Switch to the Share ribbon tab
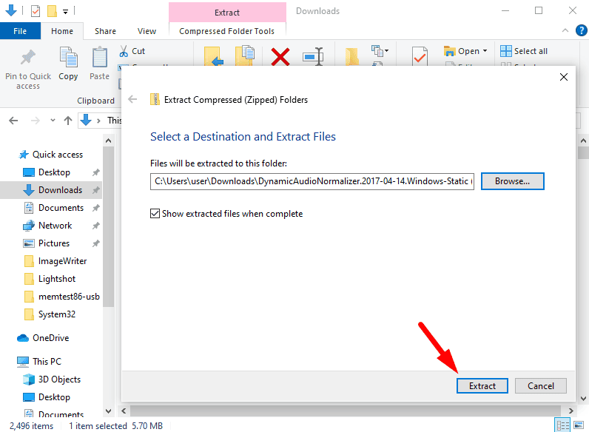 (105, 31)
